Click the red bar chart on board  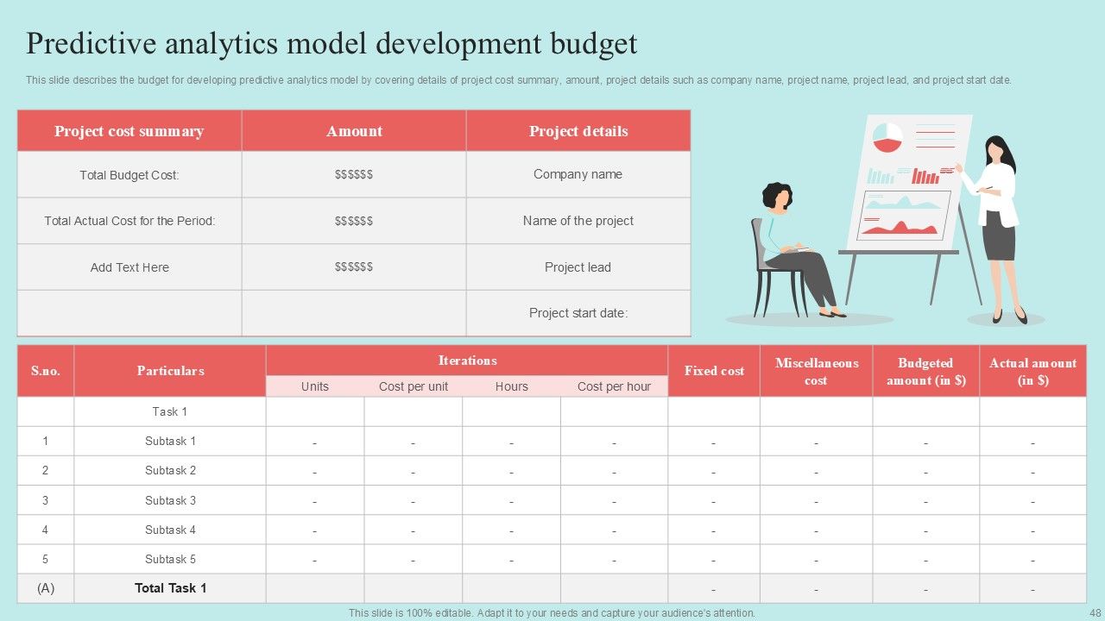pos(925,176)
